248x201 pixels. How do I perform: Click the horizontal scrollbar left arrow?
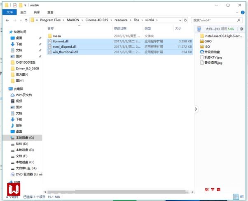[45, 192]
